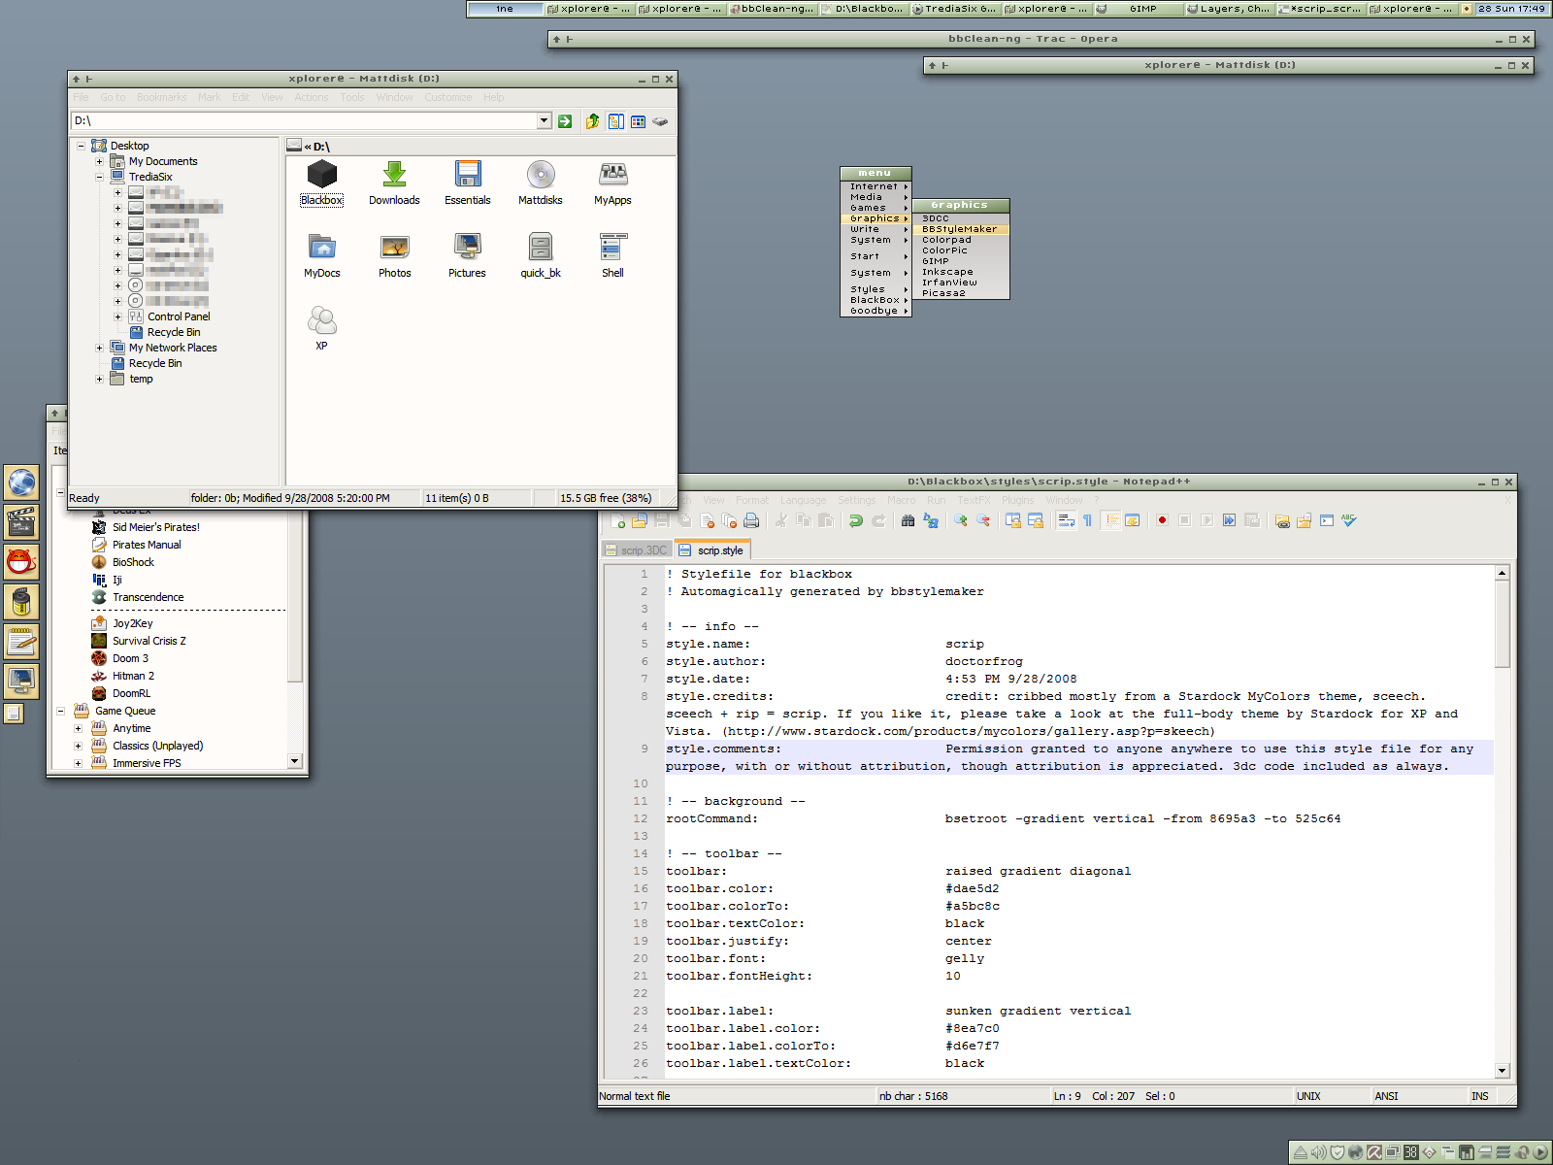Open the Mattdisks disc icon

click(x=541, y=183)
